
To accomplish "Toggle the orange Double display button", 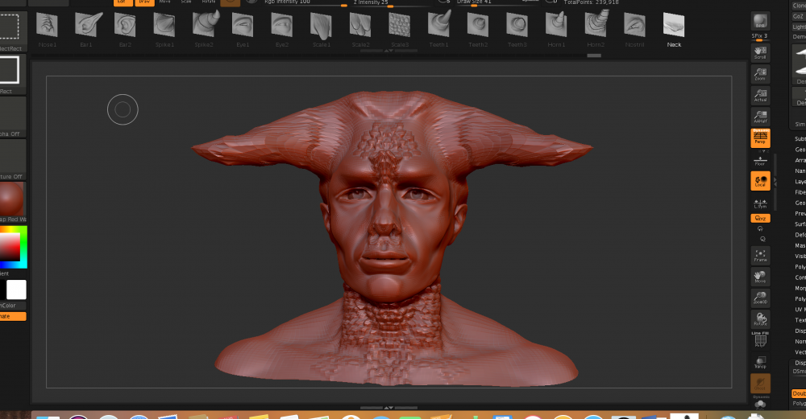I will (799, 393).
